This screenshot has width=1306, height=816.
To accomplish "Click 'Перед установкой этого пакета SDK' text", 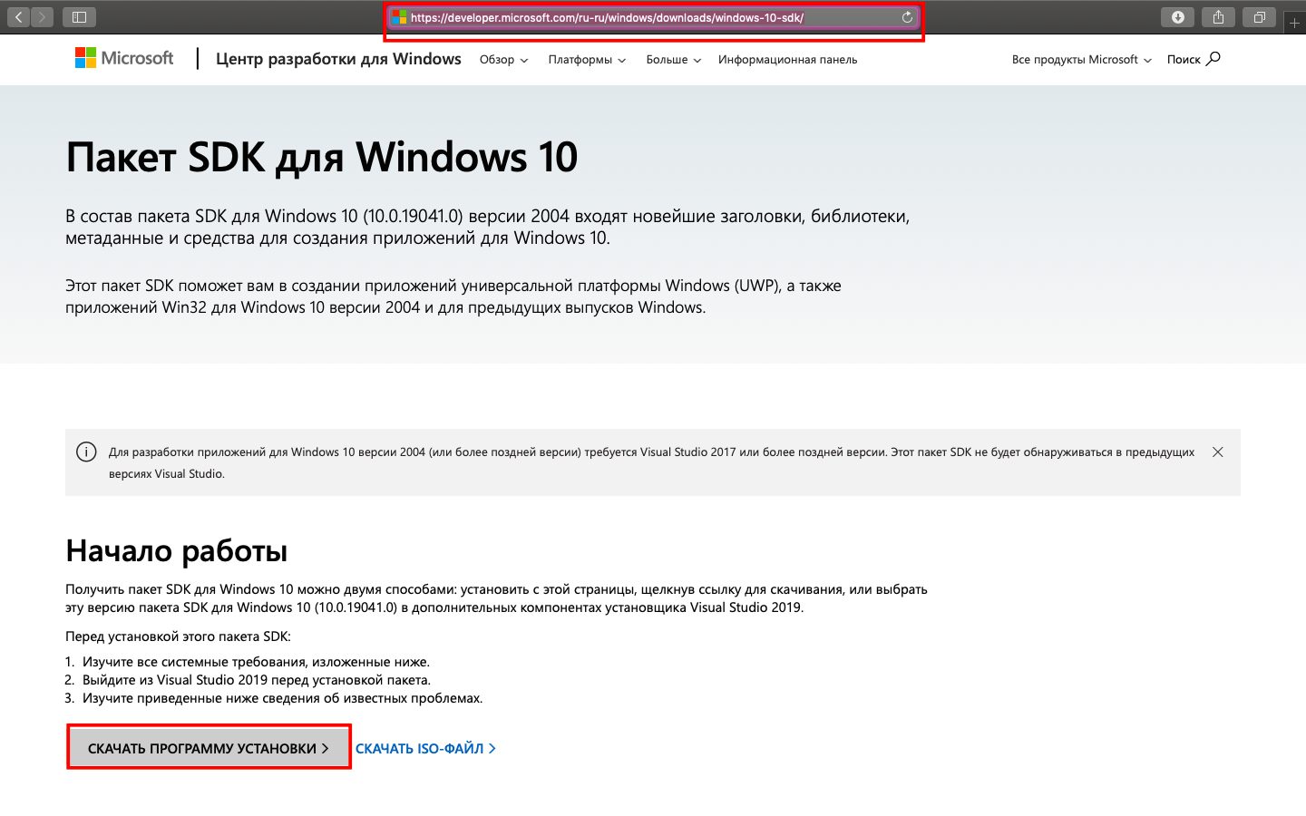I will click(178, 636).
